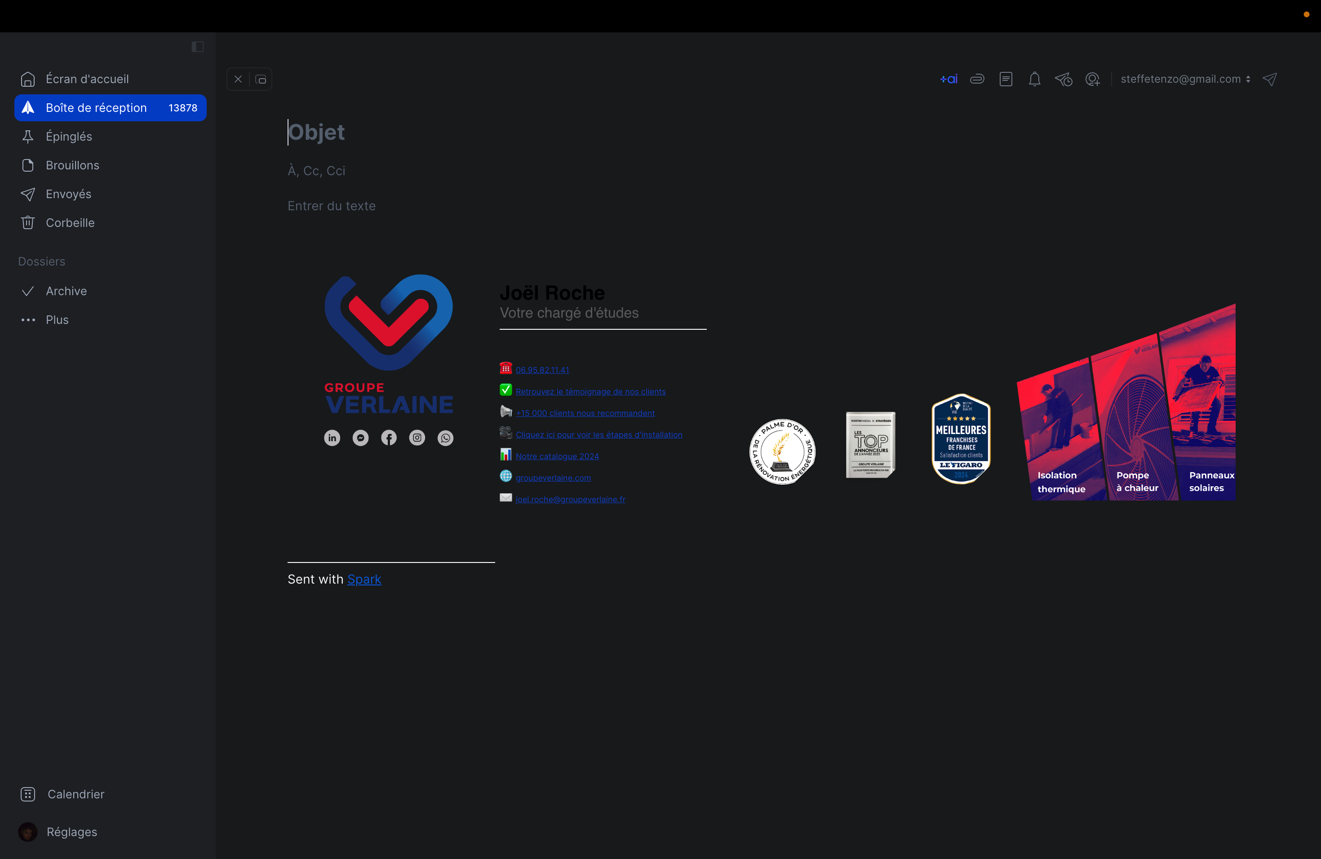
Task: Click the orange status dot in top bar
Action: coord(1306,14)
